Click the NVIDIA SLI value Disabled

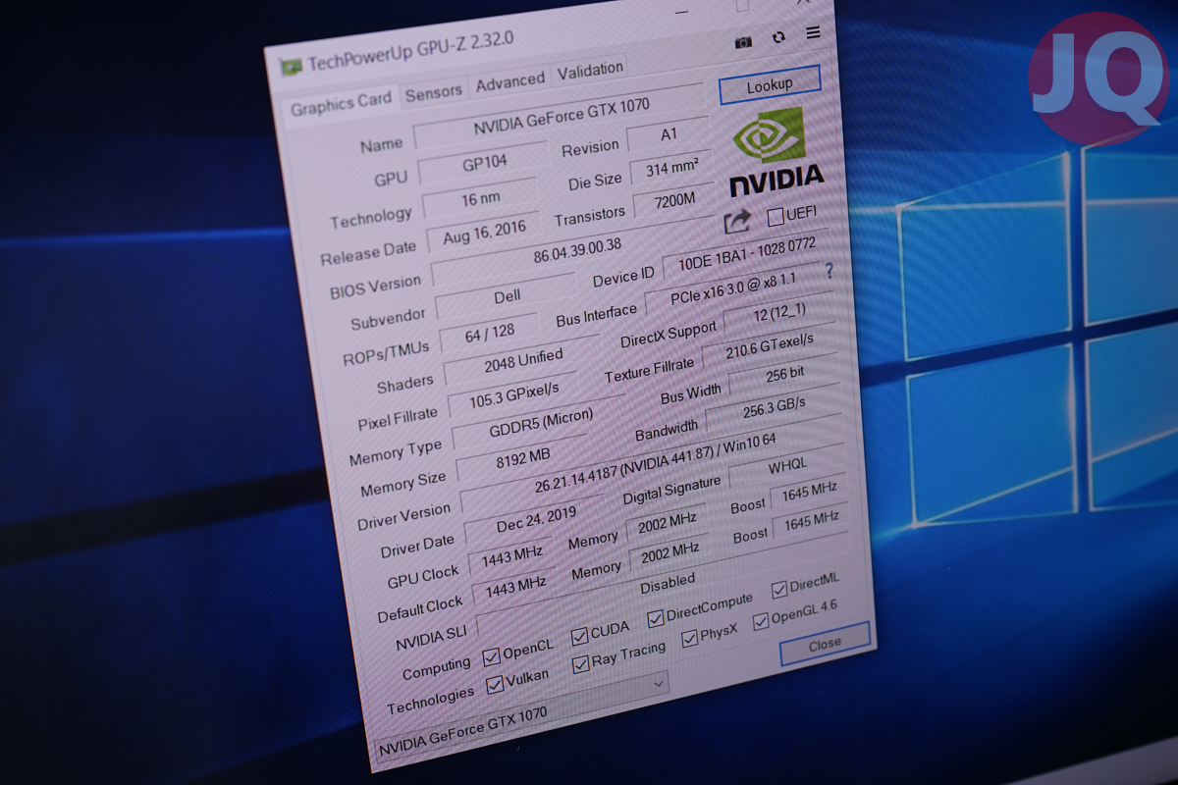tap(664, 585)
